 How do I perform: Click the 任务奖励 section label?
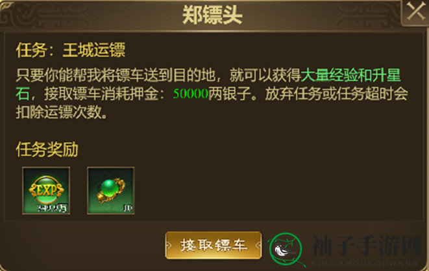coord(47,149)
